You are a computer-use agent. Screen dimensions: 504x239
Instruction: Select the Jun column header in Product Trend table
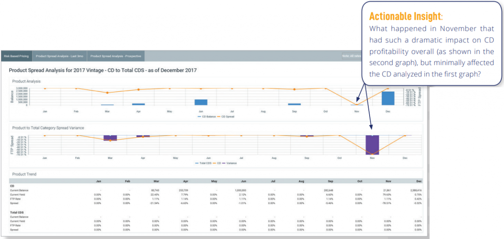click(x=244, y=182)
